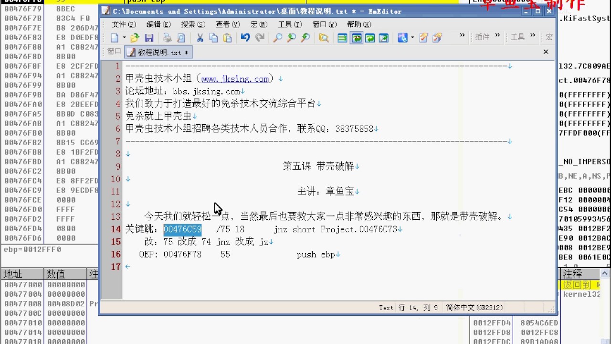Close the document with tab bar X
The width and height of the screenshot is (611, 344).
pos(546,52)
